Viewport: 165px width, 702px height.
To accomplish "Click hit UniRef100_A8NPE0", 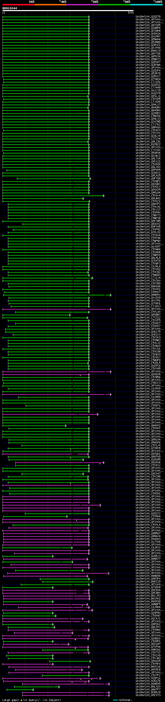I will pyautogui.click(x=148, y=295).
